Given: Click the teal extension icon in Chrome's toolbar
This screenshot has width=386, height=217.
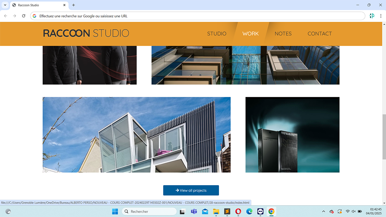Looking at the screenshot, I should click(372, 16).
